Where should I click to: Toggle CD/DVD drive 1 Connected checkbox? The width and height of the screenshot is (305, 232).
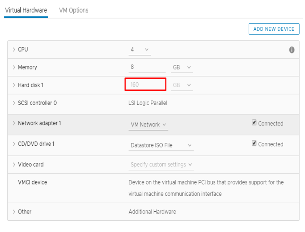click(x=254, y=144)
